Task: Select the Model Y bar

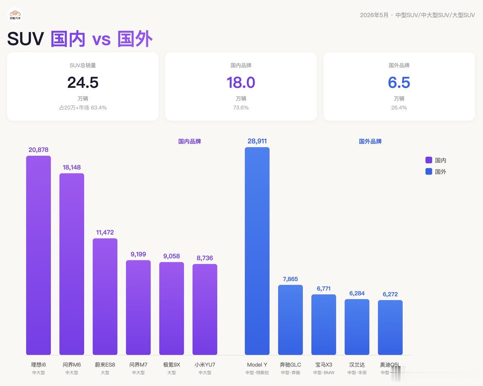Action: point(257,251)
